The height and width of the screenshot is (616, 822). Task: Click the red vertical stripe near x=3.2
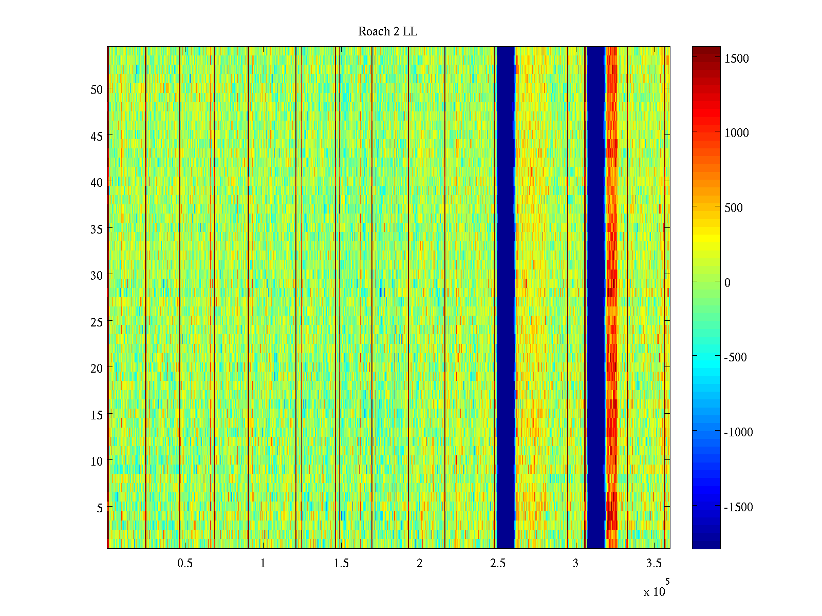pos(611,298)
